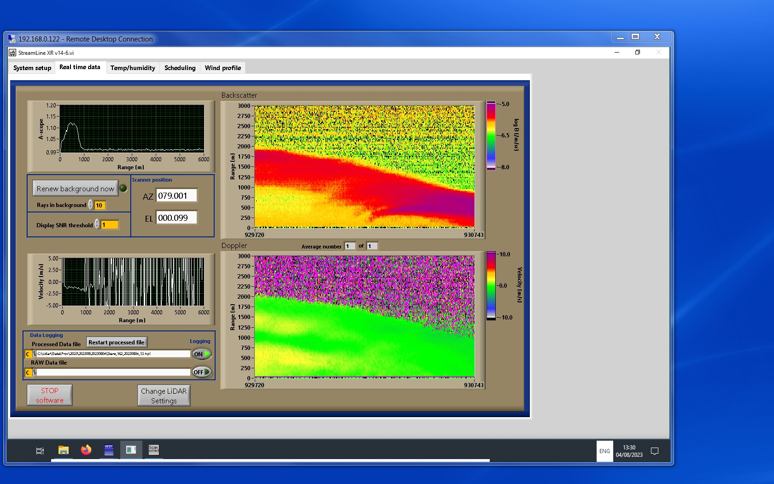Click the Backscatter color scale bar

point(491,136)
